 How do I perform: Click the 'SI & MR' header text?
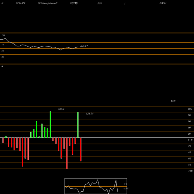(21, 3)
